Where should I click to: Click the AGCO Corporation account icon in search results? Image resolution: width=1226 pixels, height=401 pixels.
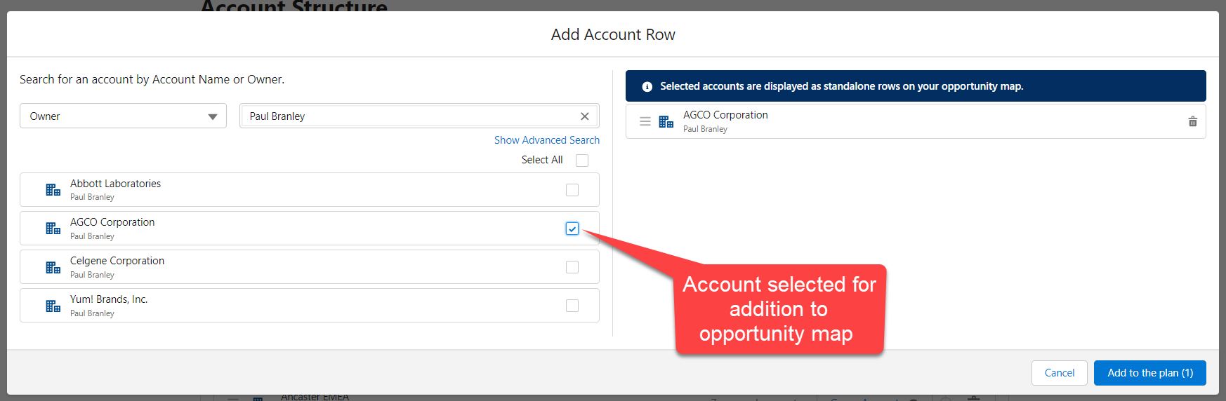[53, 229]
